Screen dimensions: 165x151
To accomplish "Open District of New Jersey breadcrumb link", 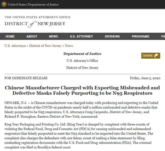I will [x=45, y=46].
